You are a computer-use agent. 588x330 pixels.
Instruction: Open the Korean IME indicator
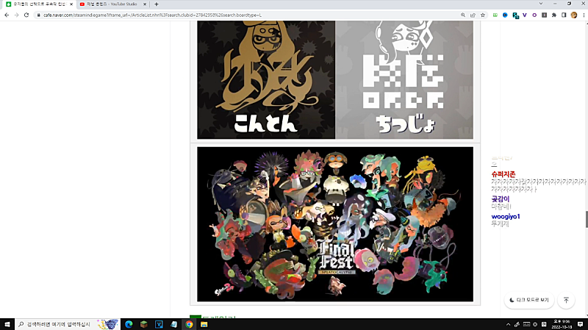click(544, 324)
